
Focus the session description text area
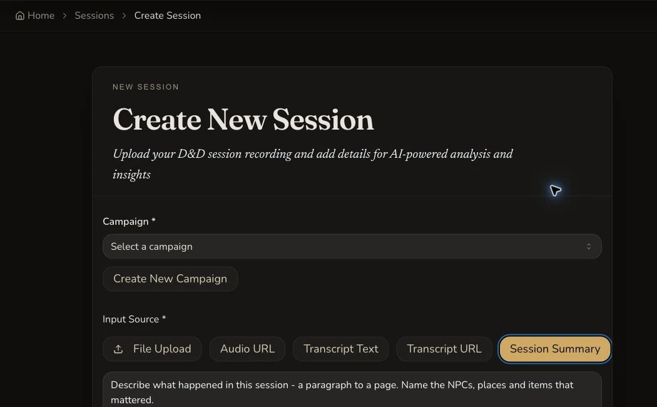coord(352,390)
